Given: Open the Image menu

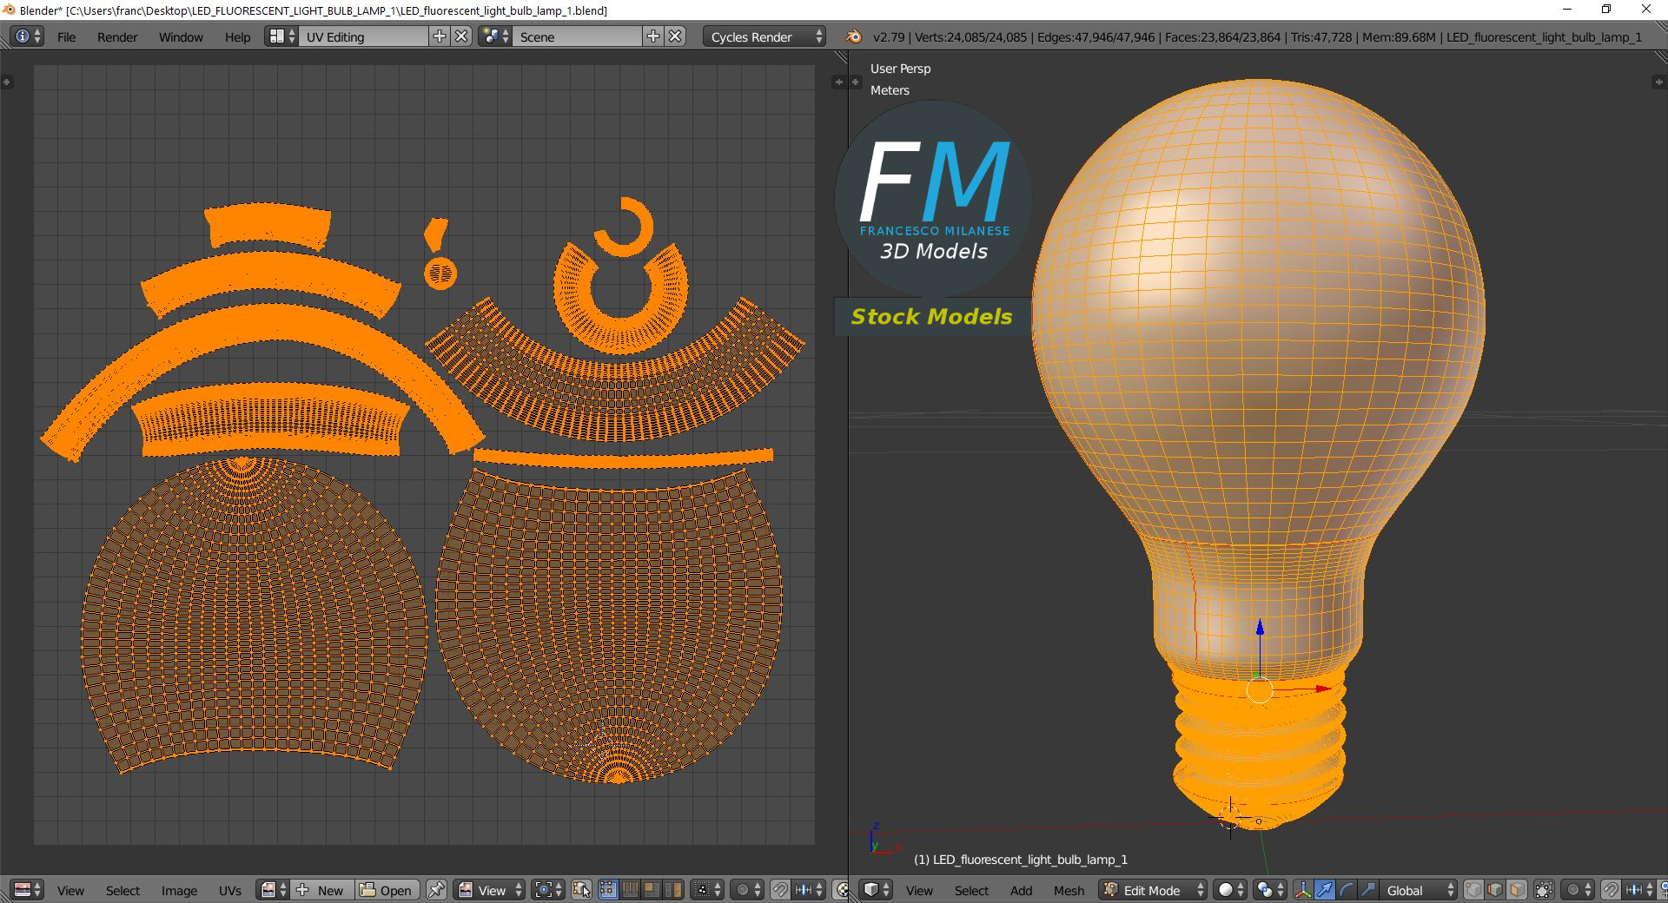Looking at the screenshot, I should [x=179, y=891].
